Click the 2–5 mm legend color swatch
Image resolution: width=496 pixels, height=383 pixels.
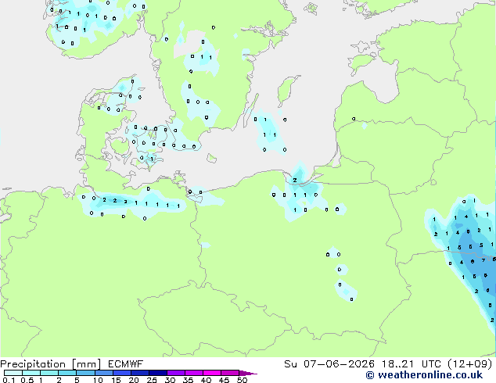click(x=67, y=373)
